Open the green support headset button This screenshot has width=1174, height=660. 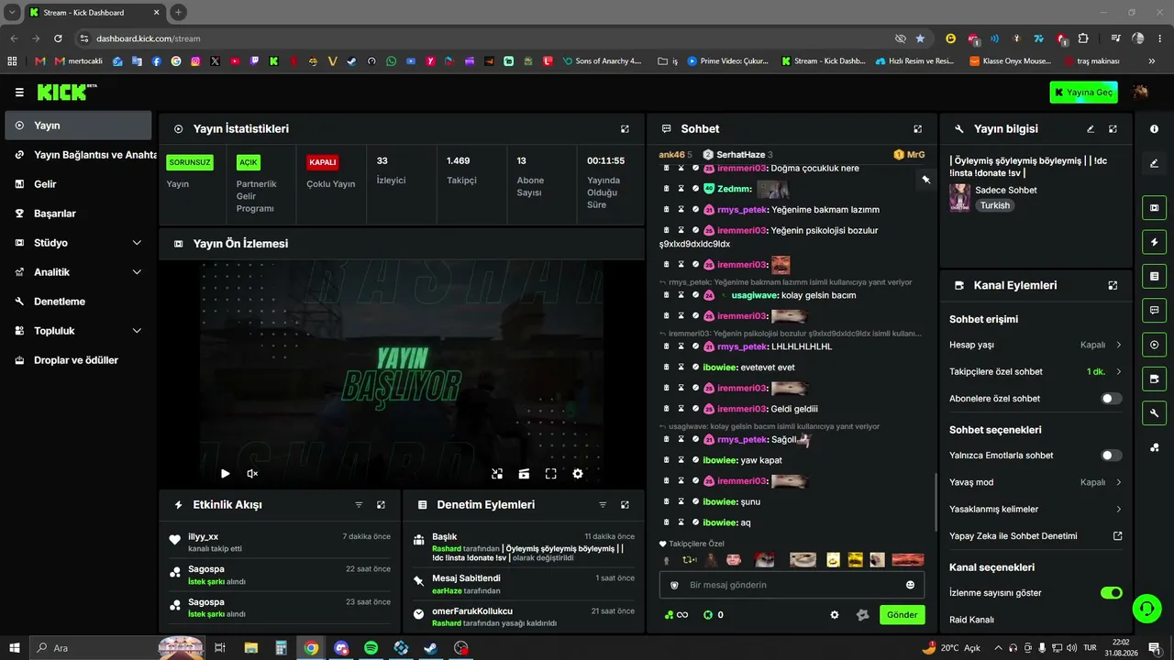click(x=1146, y=608)
